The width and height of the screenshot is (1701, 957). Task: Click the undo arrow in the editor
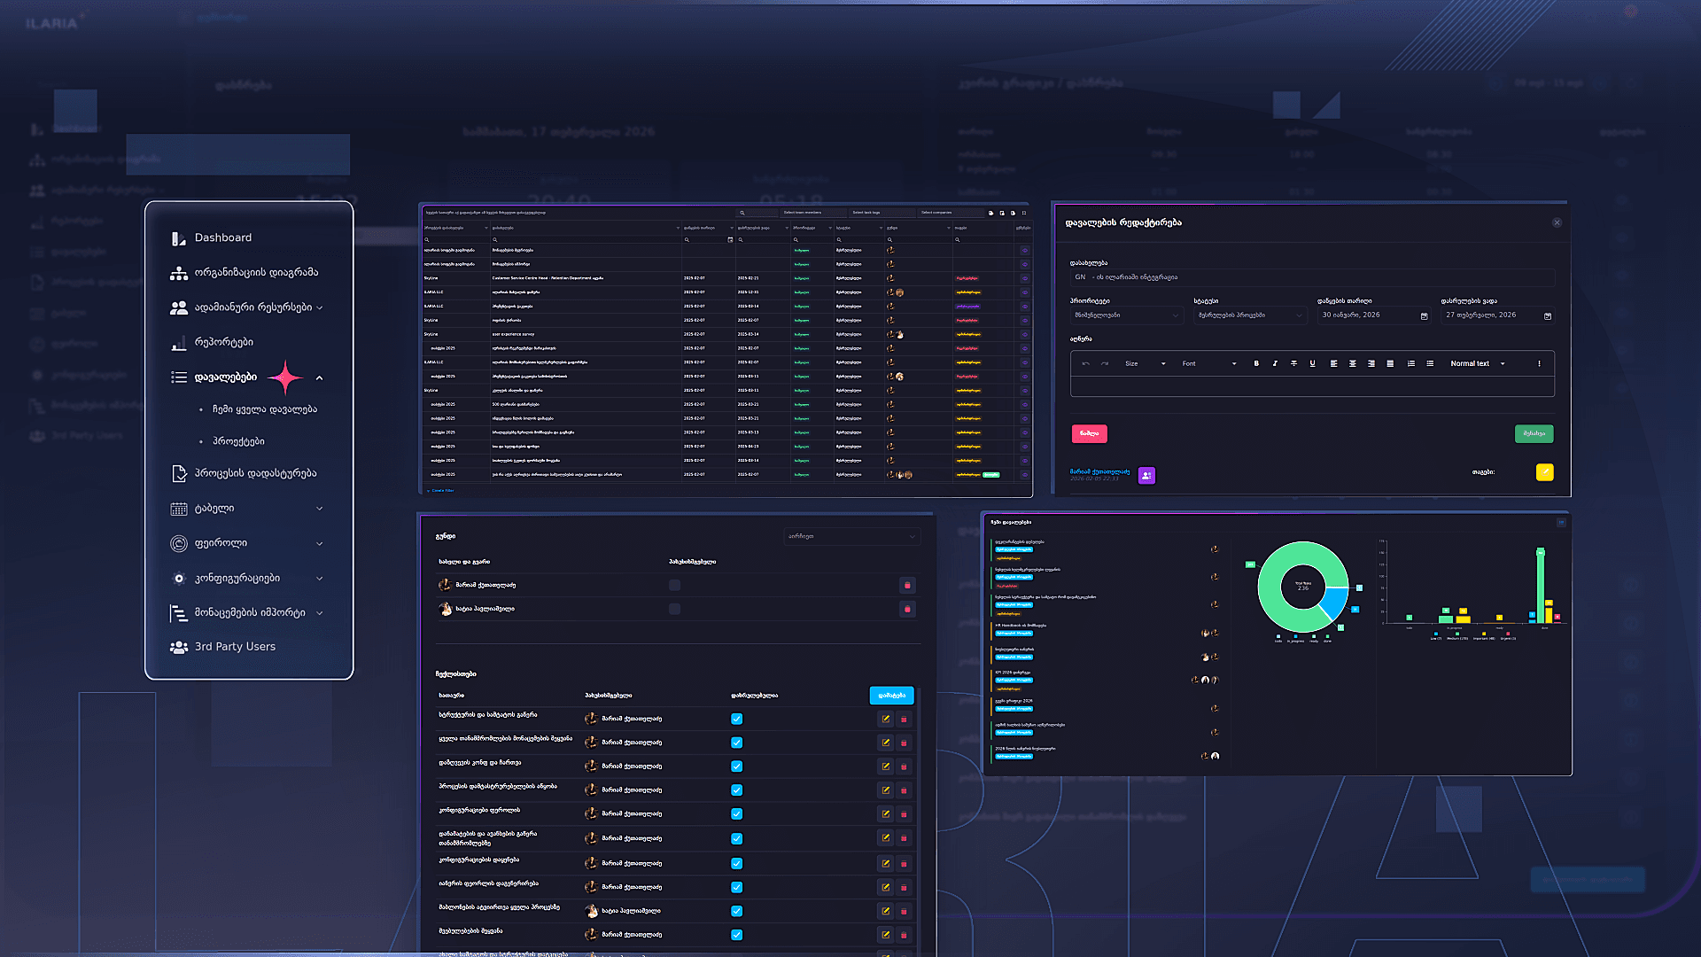[x=1086, y=363]
